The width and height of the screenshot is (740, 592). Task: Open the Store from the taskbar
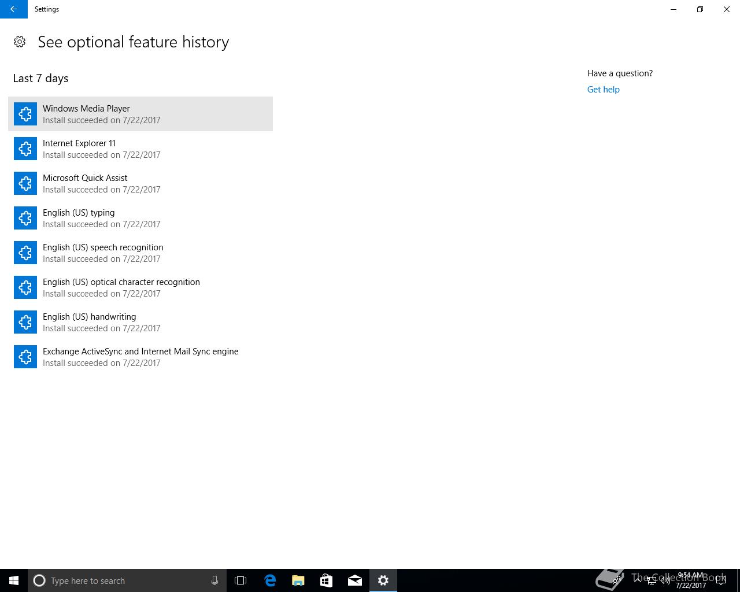327,580
